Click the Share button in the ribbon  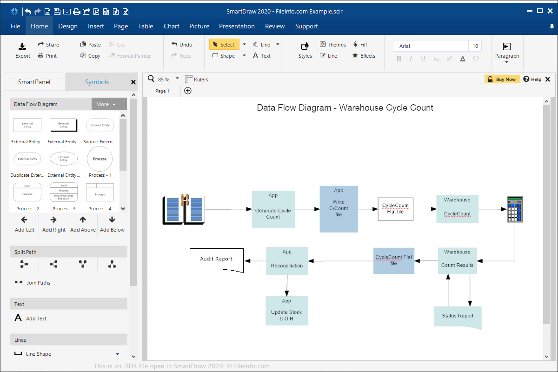(48, 45)
